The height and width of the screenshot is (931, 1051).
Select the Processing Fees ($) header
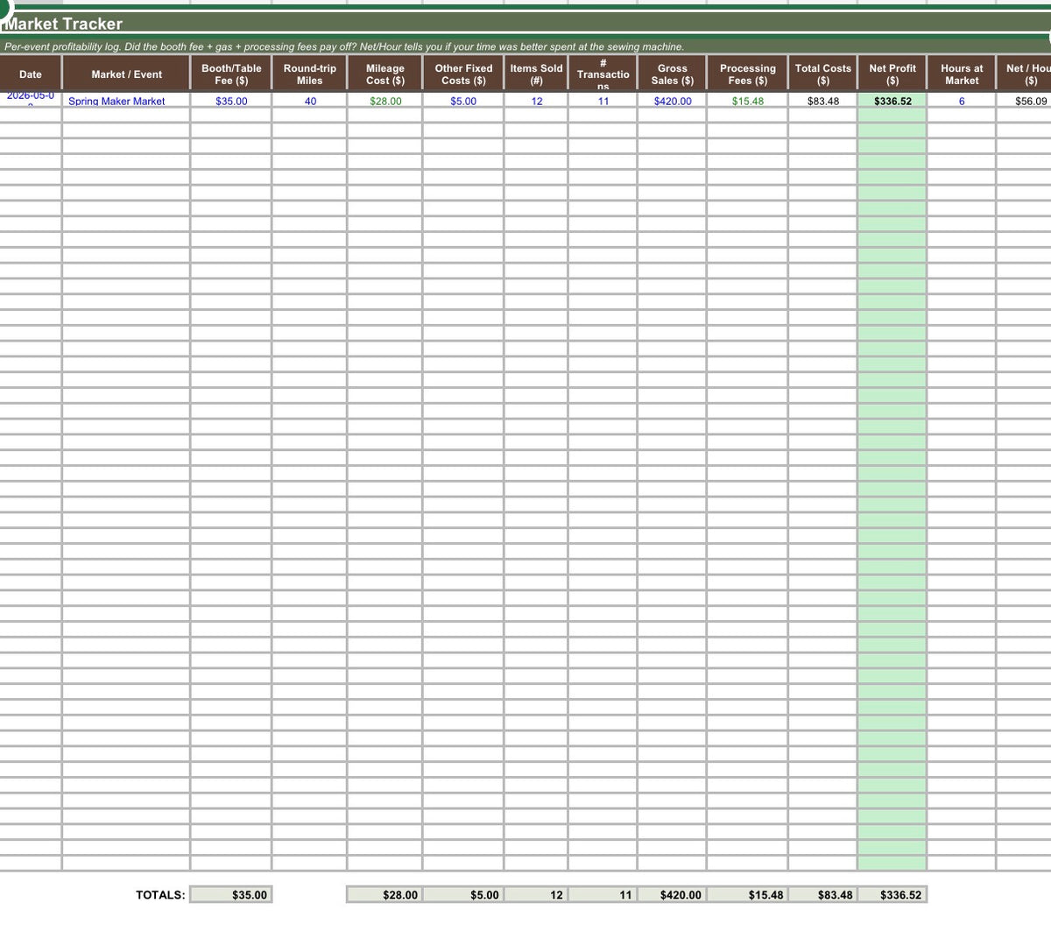[748, 74]
